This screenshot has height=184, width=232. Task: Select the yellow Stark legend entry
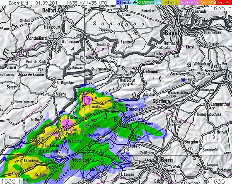coord(171,2)
